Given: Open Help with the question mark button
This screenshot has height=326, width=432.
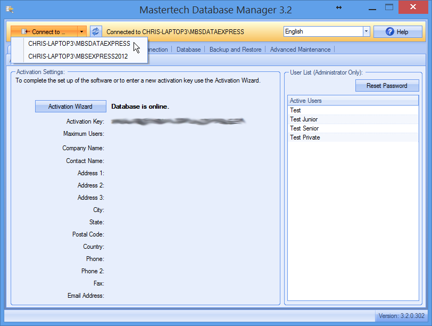Looking at the screenshot, I should point(397,32).
